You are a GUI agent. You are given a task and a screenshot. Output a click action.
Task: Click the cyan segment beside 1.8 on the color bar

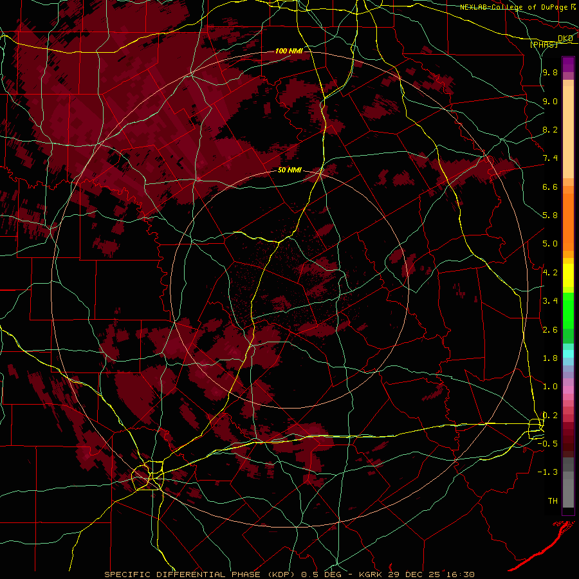tap(568, 353)
